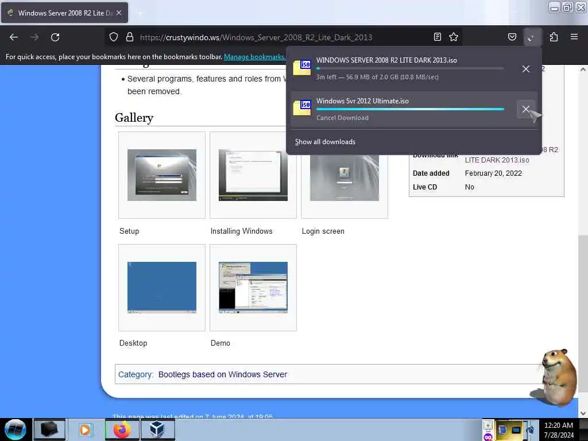588x441 pixels.
Task: Click the address bar URL field
Action: click(256, 37)
